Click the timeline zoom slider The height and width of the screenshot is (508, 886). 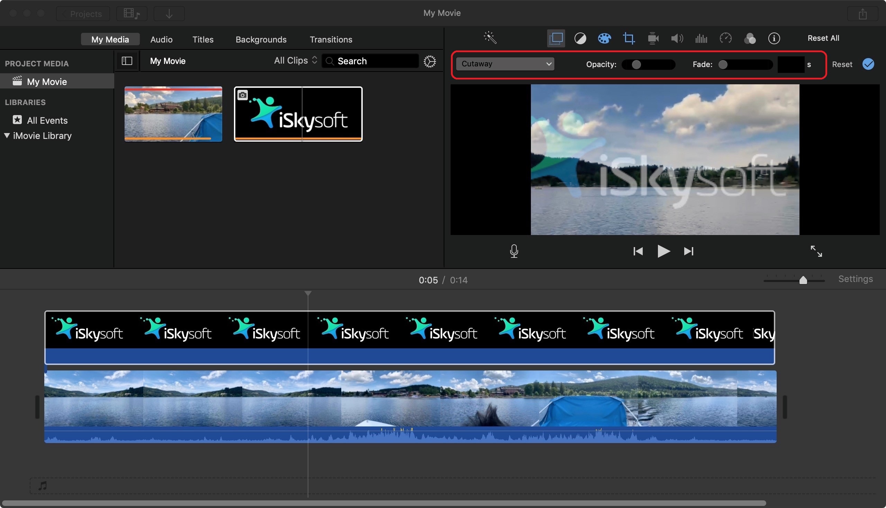[794, 280]
